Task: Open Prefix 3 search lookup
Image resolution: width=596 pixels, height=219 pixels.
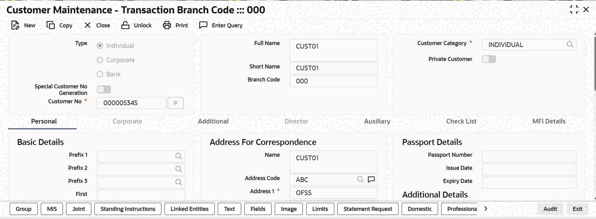Action: (179, 182)
